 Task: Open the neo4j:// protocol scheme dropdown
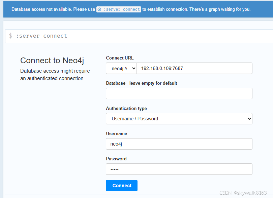(x=121, y=68)
